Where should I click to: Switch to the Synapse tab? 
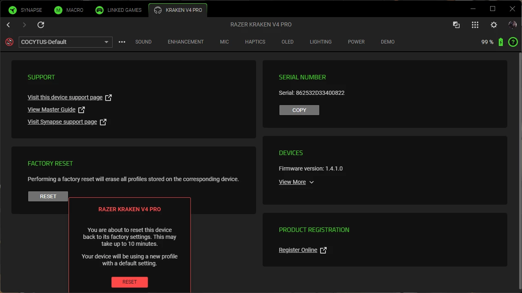pos(25,10)
